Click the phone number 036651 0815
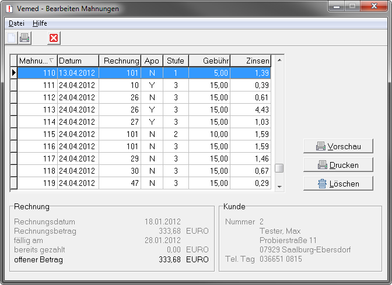This screenshot has width=392, height=285. (x=281, y=259)
